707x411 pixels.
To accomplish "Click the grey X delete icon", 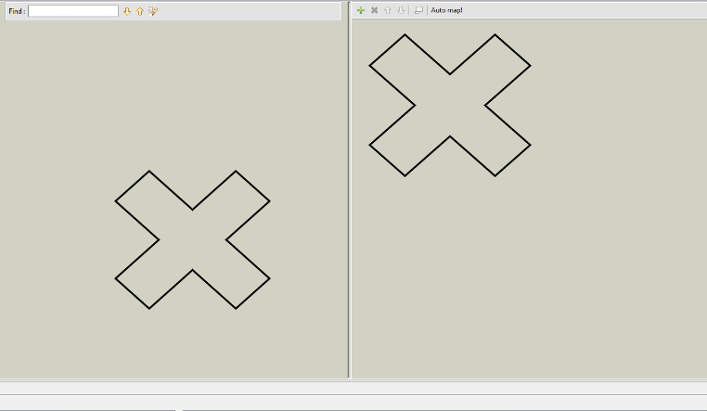I will 374,10.
